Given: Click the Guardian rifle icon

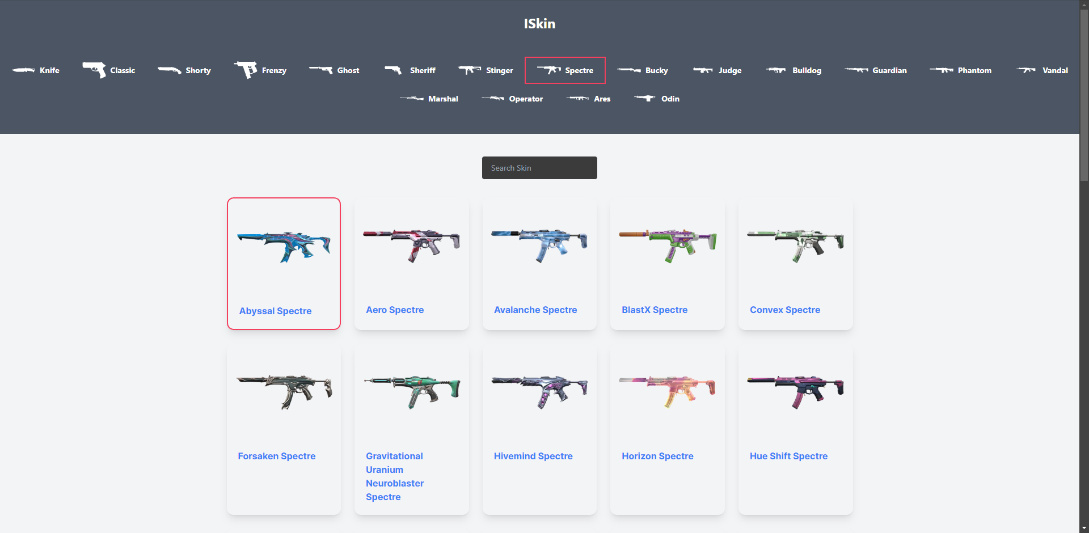Looking at the screenshot, I should (x=856, y=70).
